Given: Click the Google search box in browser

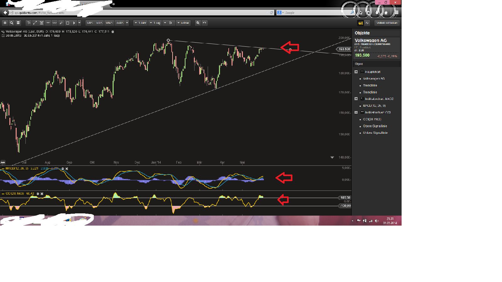Looking at the screenshot, I should point(315,13).
